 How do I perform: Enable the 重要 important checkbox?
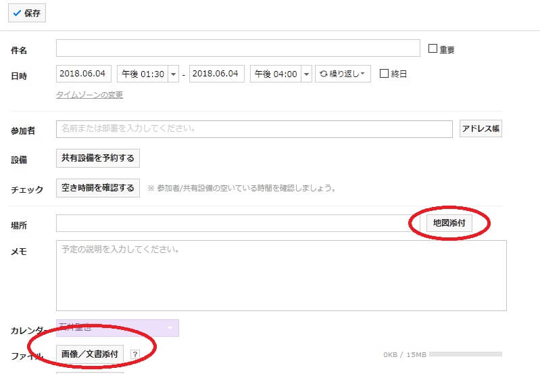coord(434,49)
